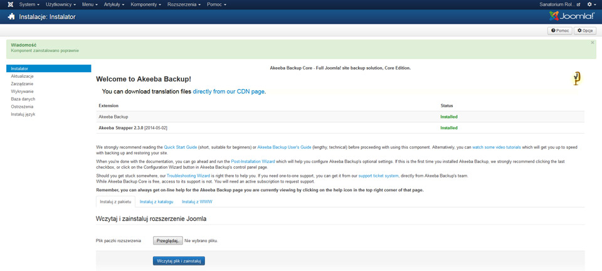Viewport: 602px width, 271px height.
Task: Click Installed status for Akeeba Strapper
Action: pyautogui.click(x=449, y=128)
